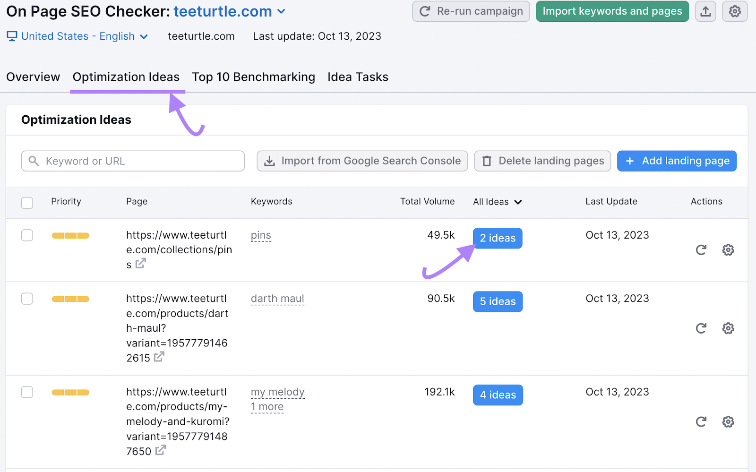This screenshot has width=756, height=472.
Task: Open the United States - English location dropdown
Action: coord(77,36)
